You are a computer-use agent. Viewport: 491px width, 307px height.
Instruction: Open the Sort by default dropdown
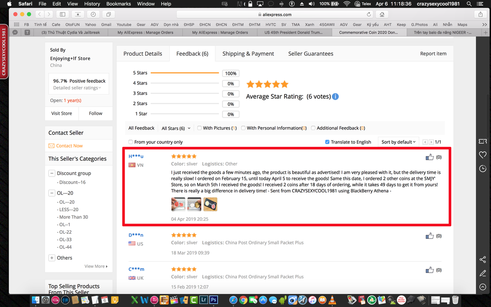[398, 142]
